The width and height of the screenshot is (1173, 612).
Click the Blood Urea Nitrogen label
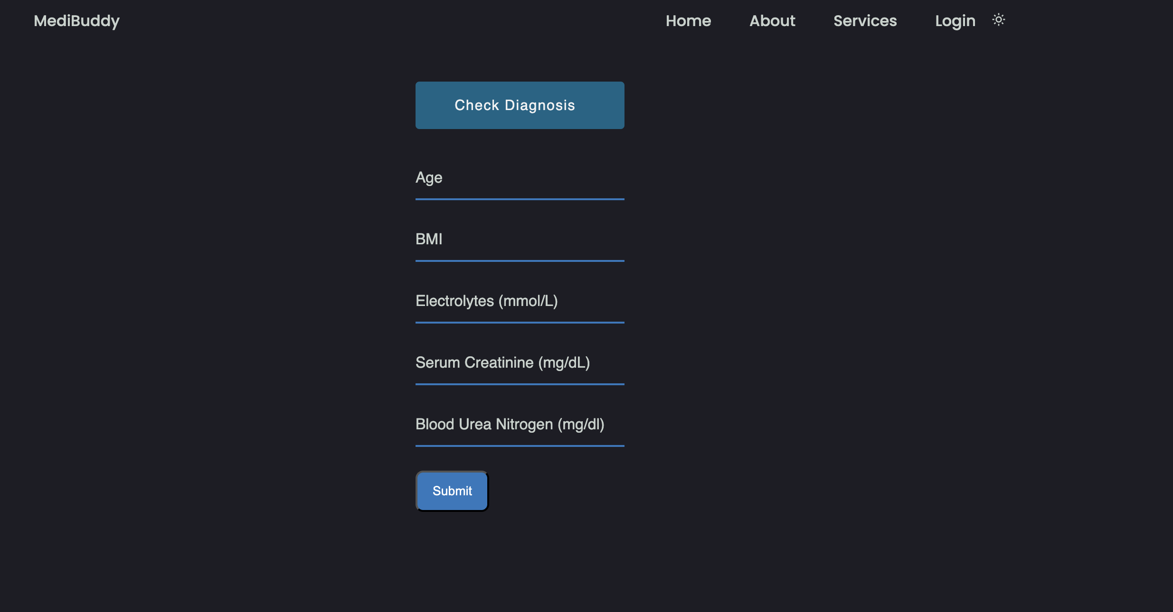click(x=510, y=424)
